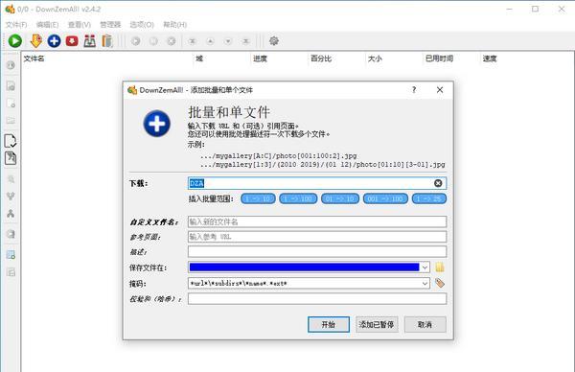Screen dimensions: 575x372
Task: Click the tag icon beside the mask field
Action: coord(440,283)
